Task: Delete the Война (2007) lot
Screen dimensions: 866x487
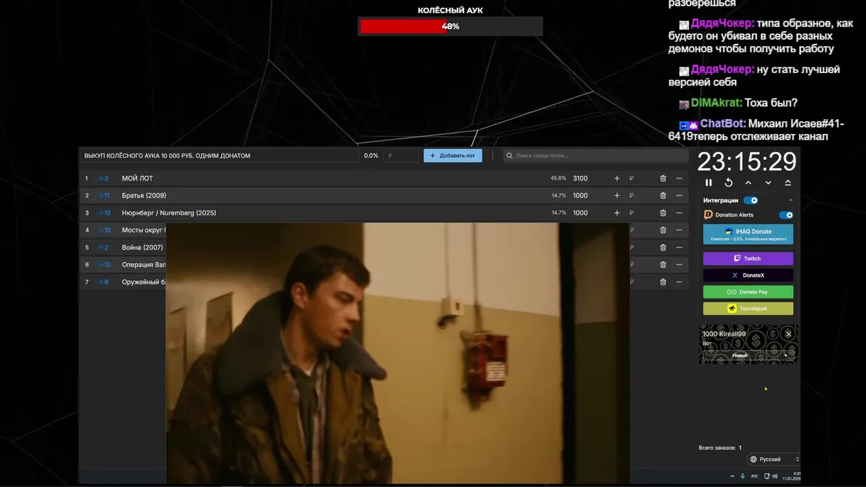Action: (x=663, y=248)
